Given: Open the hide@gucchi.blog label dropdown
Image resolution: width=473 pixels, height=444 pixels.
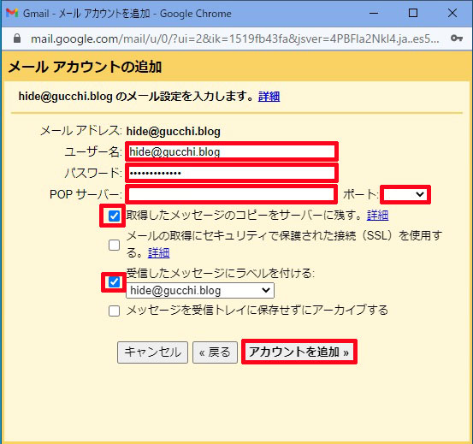Looking at the screenshot, I should tap(200, 291).
